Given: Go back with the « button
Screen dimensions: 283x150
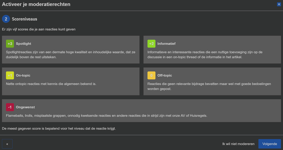Looking at the screenshot, I should pyautogui.click(x=7, y=144).
